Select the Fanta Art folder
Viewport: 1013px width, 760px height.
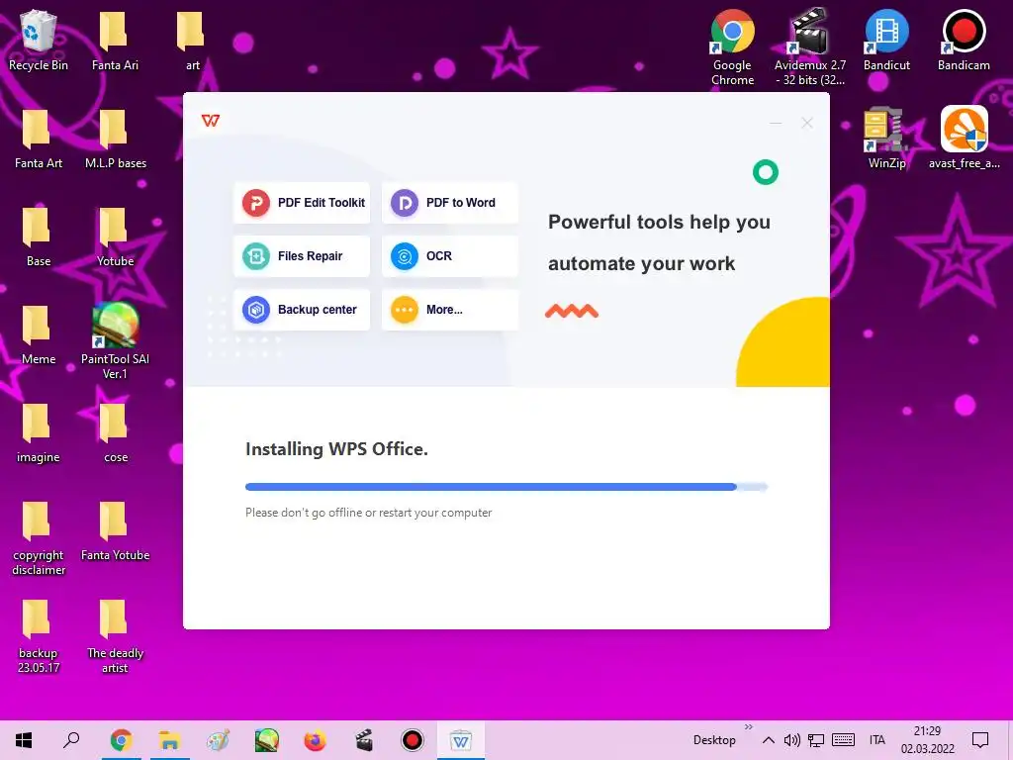coord(39,139)
